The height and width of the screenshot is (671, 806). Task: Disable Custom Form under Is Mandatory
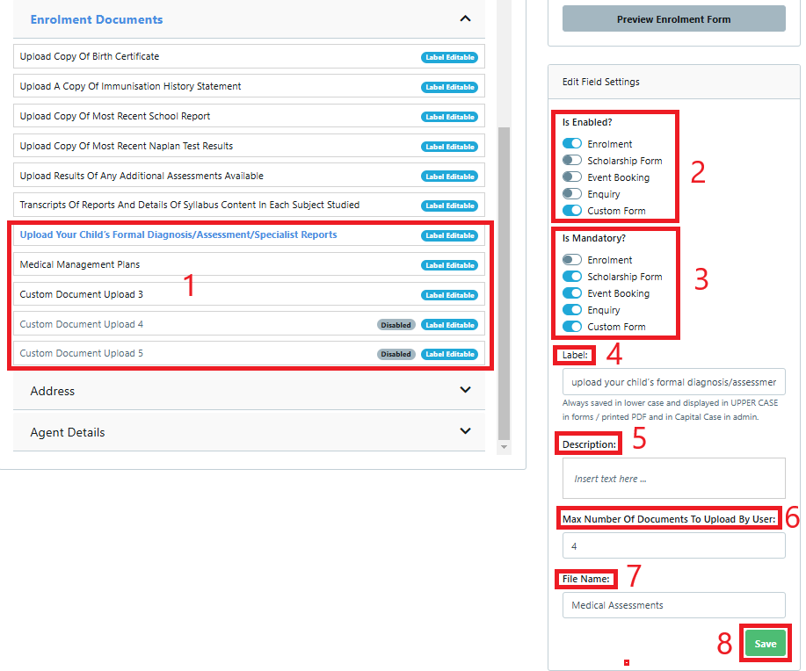571,326
